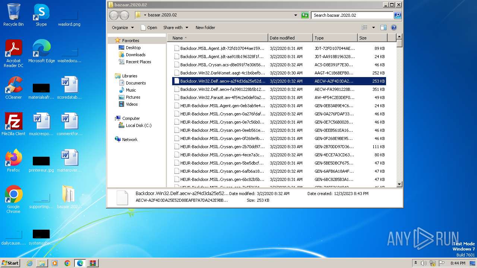Select printereur.jpg desktop file

(x=41, y=163)
